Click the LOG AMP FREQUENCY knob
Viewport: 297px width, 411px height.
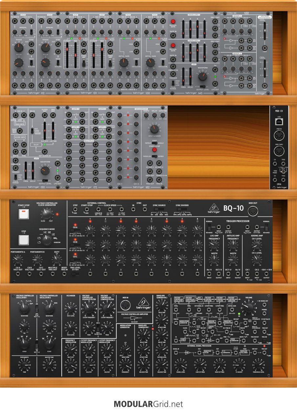214,245
